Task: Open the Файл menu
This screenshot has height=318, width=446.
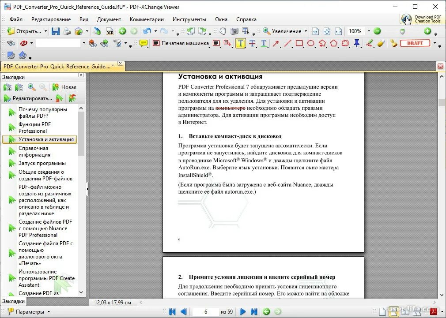Action: (16, 19)
